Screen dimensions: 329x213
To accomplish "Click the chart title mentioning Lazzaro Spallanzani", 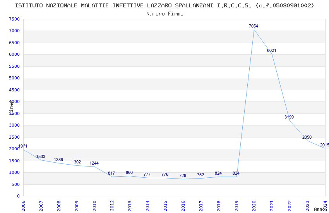I will click(164, 5).
